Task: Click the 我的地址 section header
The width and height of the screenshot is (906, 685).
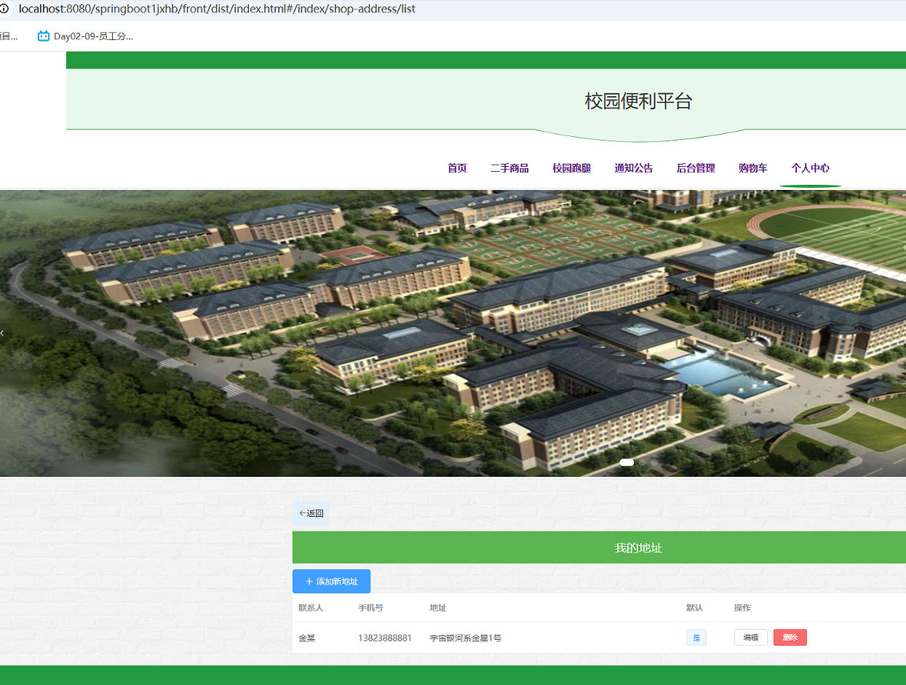Action: [x=638, y=547]
